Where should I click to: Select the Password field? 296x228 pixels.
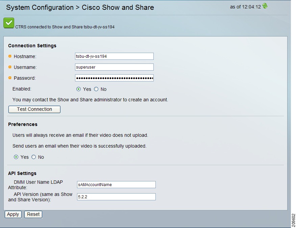(x=114, y=78)
